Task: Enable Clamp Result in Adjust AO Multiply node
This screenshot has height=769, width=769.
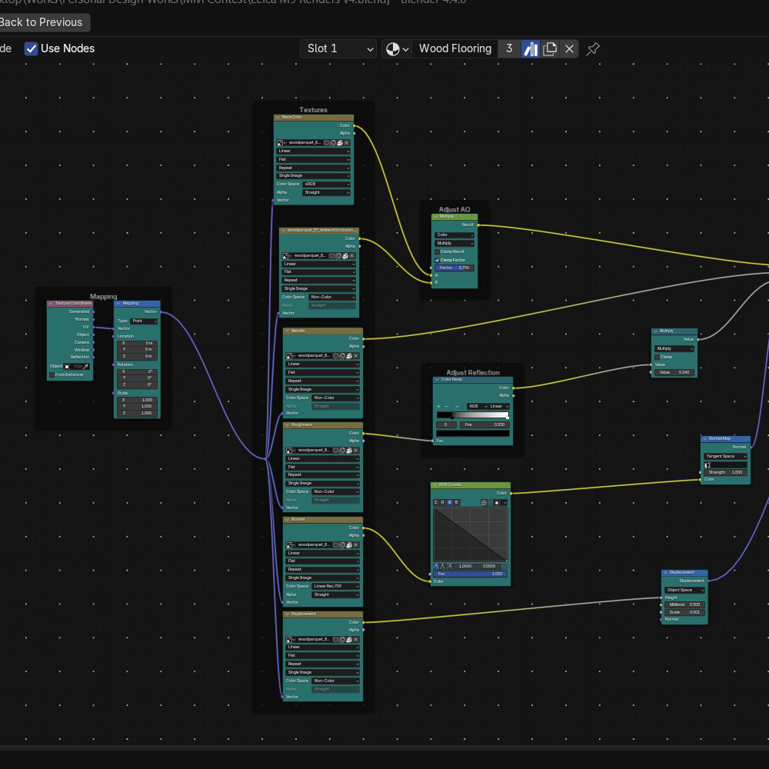Action: tap(438, 251)
